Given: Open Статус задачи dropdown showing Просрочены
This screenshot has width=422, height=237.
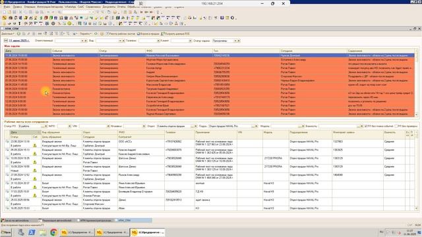Looking at the screenshot, I should click(235, 41).
